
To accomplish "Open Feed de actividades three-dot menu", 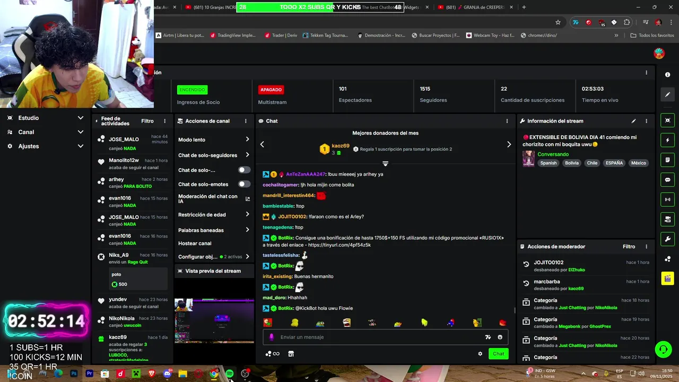I will pyautogui.click(x=164, y=121).
